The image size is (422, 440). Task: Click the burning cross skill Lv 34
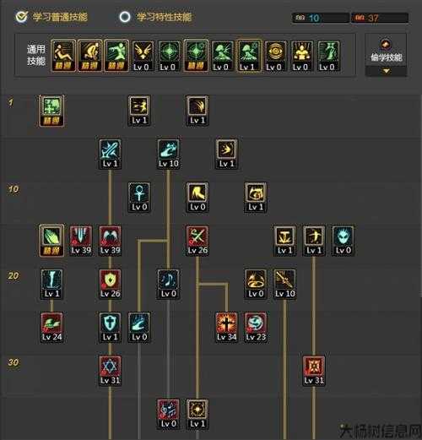[x=226, y=327]
